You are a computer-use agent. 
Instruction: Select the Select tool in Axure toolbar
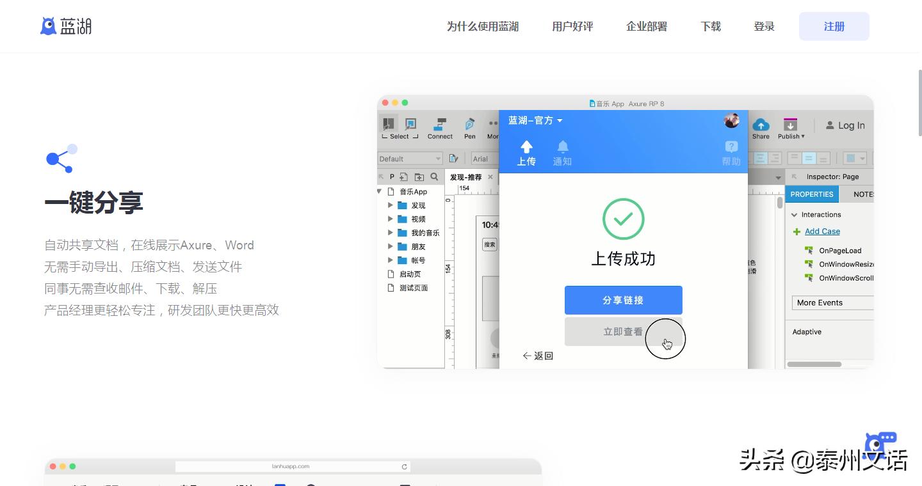[x=388, y=125]
